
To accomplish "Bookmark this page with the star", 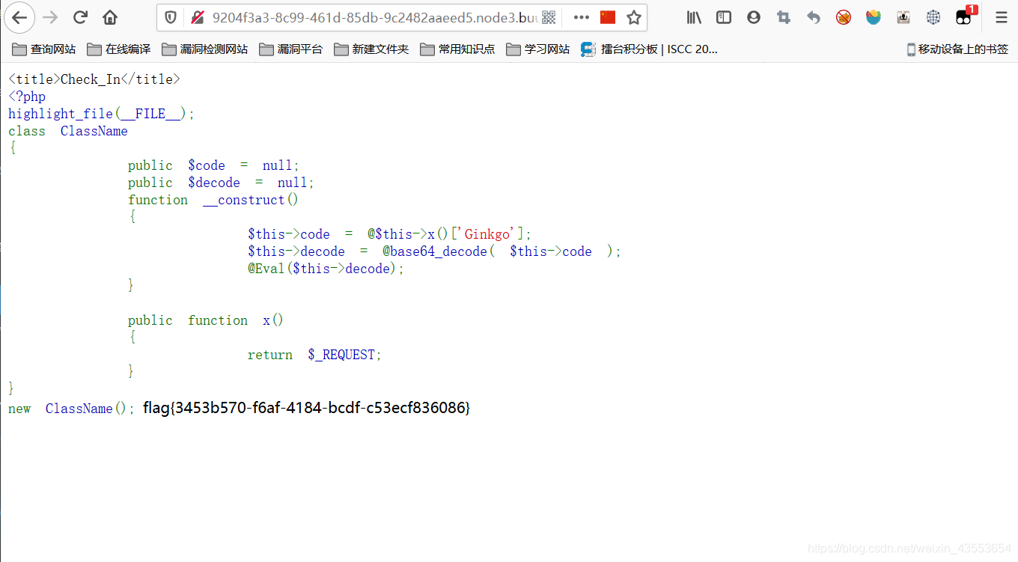I will coord(634,17).
